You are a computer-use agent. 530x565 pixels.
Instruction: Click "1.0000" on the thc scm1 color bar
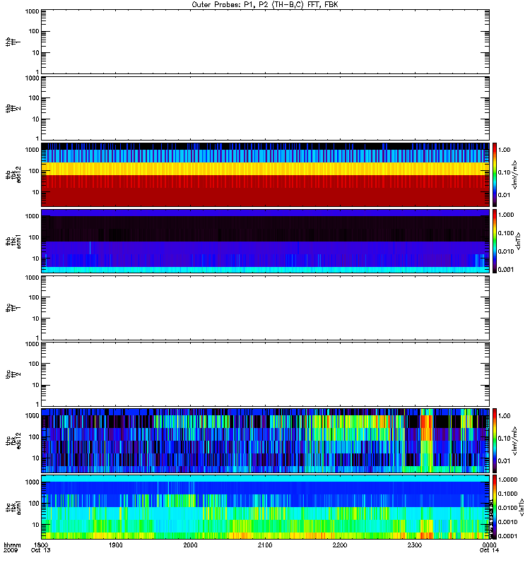pyautogui.click(x=507, y=480)
